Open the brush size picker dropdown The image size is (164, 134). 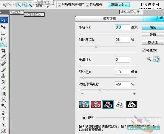pyautogui.click(x=53, y=5)
